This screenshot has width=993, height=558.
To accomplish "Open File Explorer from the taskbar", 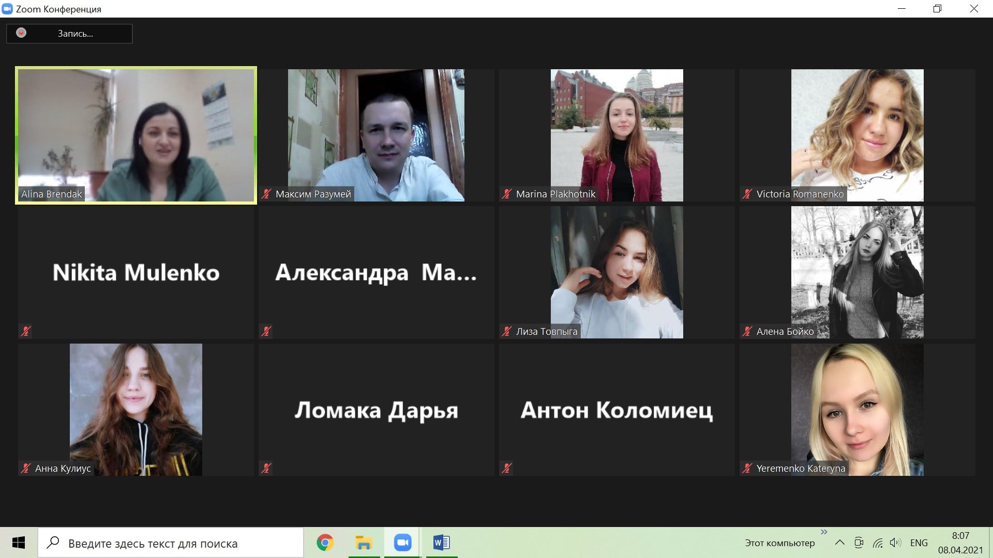I will pyautogui.click(x=364, y=542).
